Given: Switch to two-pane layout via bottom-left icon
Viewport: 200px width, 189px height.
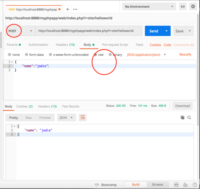Looking at the screenshot, I should [x=176, y=185].
